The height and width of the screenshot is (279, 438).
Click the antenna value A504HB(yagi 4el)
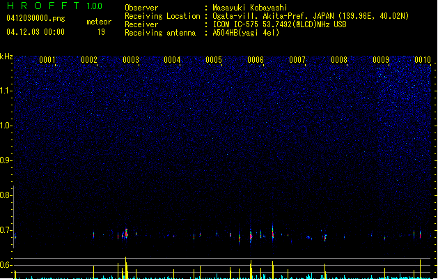point(246,33)
